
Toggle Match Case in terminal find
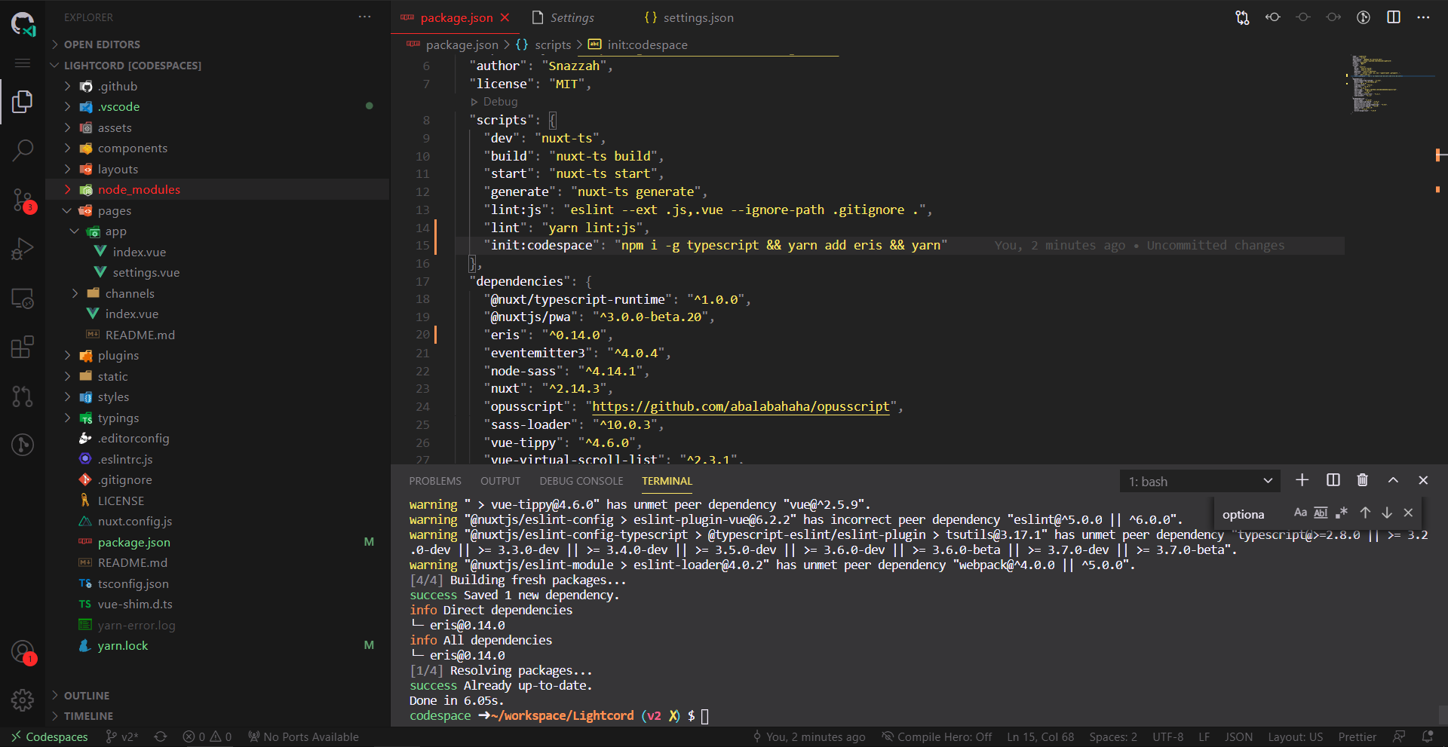1300,513
